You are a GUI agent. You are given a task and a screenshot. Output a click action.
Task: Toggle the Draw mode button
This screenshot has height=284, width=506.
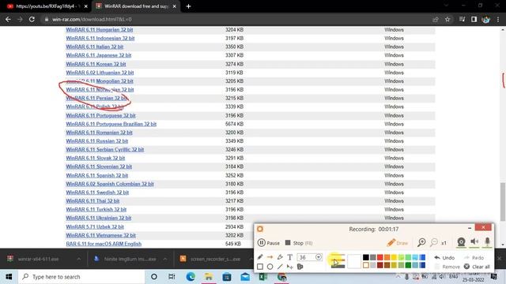(397, 242)
